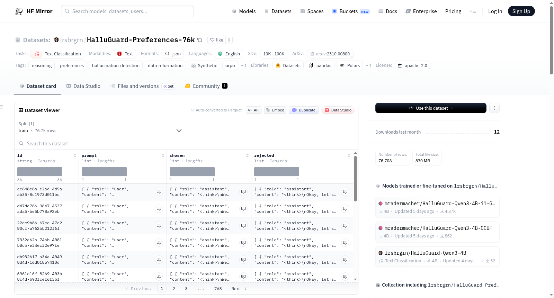The height and width of the screenshot is (298, 554).
Task: Open the Spaces navigation item
Action: [x=312, y=11]
